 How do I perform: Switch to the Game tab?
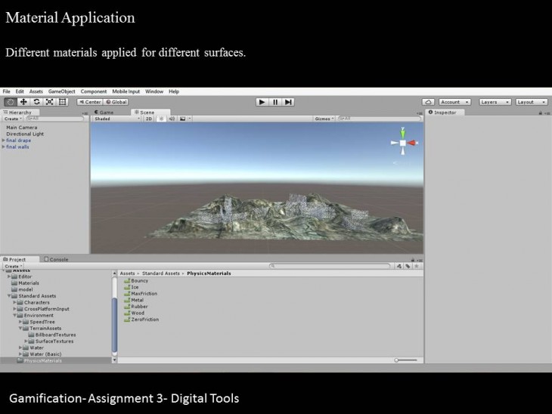pos(105,112)
